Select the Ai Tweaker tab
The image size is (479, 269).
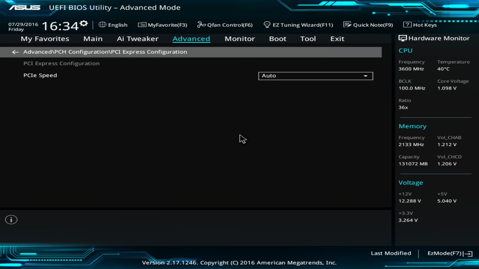(137, 38)
